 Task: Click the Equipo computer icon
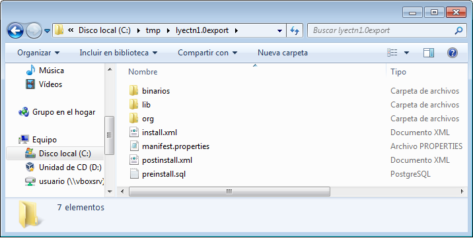(x=24, y=140)
